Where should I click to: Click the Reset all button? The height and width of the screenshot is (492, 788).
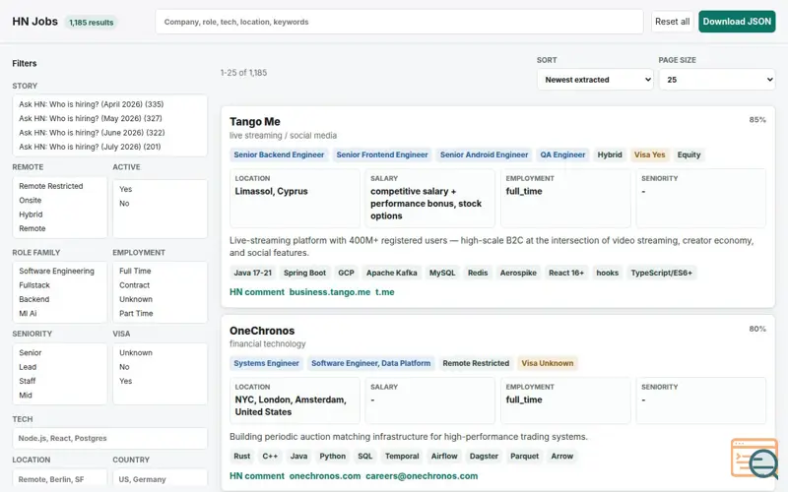click(x=672, y=22)
